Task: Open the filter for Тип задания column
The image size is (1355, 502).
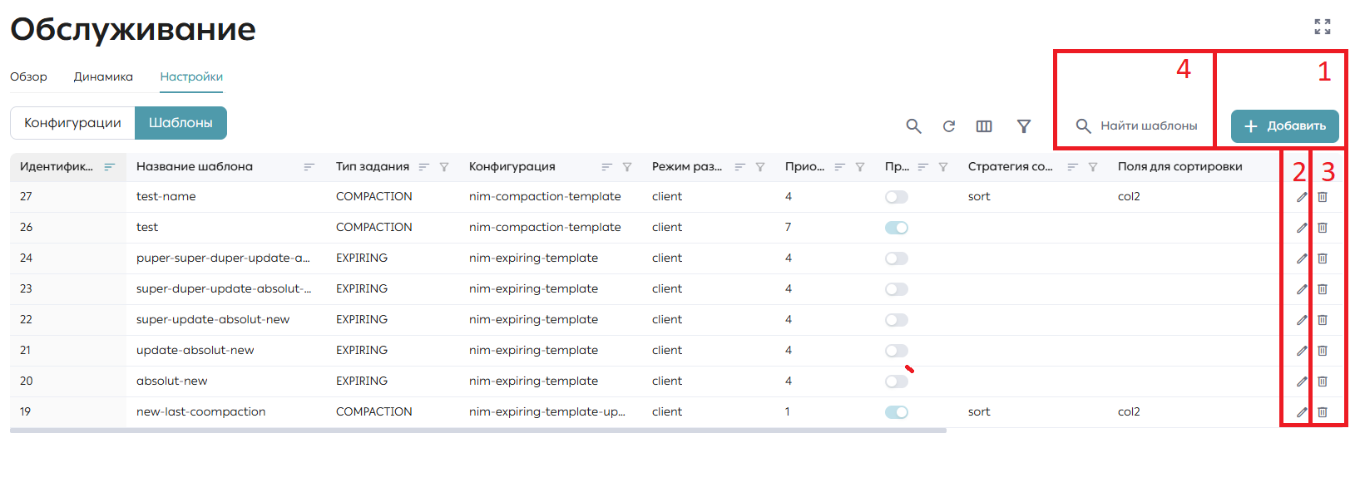Action: tap(444, 167)
